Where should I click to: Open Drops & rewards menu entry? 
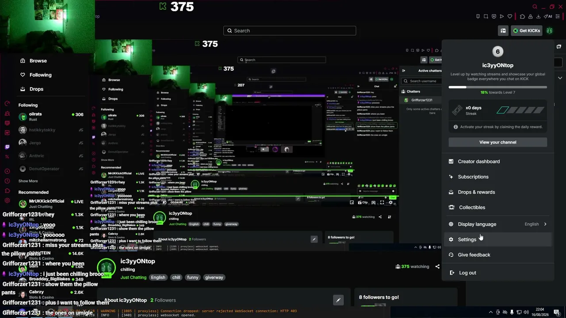498,192
